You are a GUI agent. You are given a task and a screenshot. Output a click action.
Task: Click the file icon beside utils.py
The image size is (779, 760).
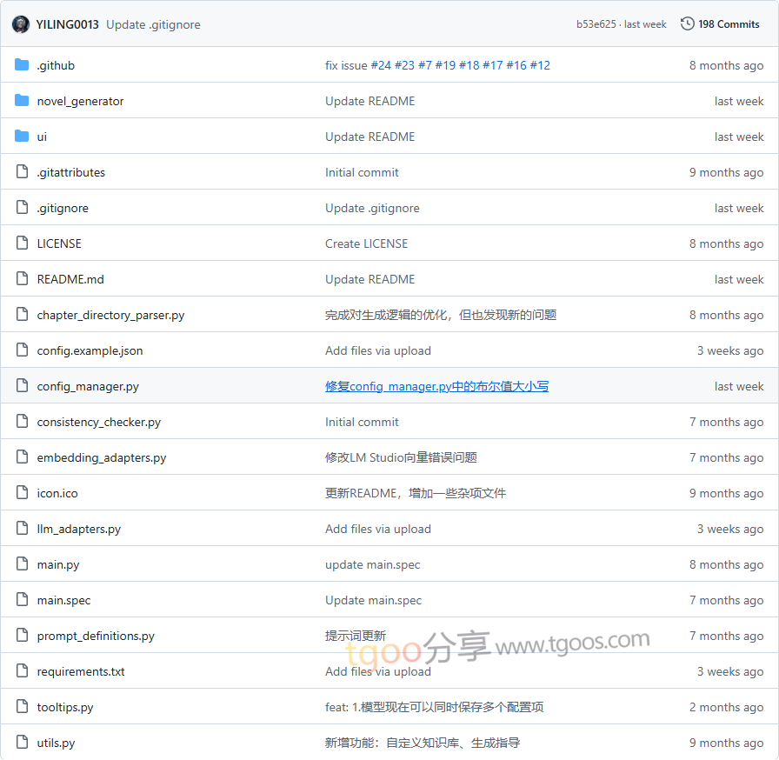[x=22, y=743]
